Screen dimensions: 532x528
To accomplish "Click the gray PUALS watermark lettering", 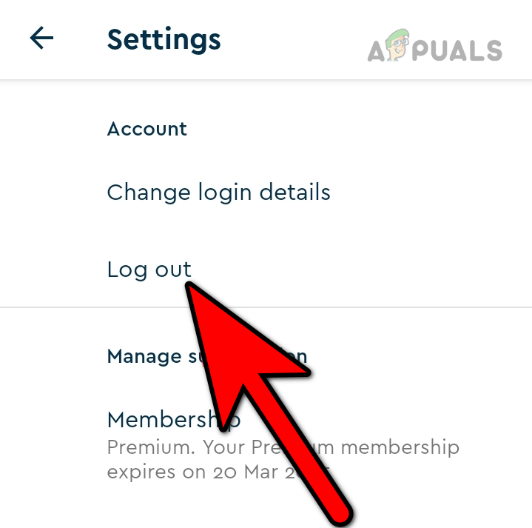I will click(x=457, y=50).
